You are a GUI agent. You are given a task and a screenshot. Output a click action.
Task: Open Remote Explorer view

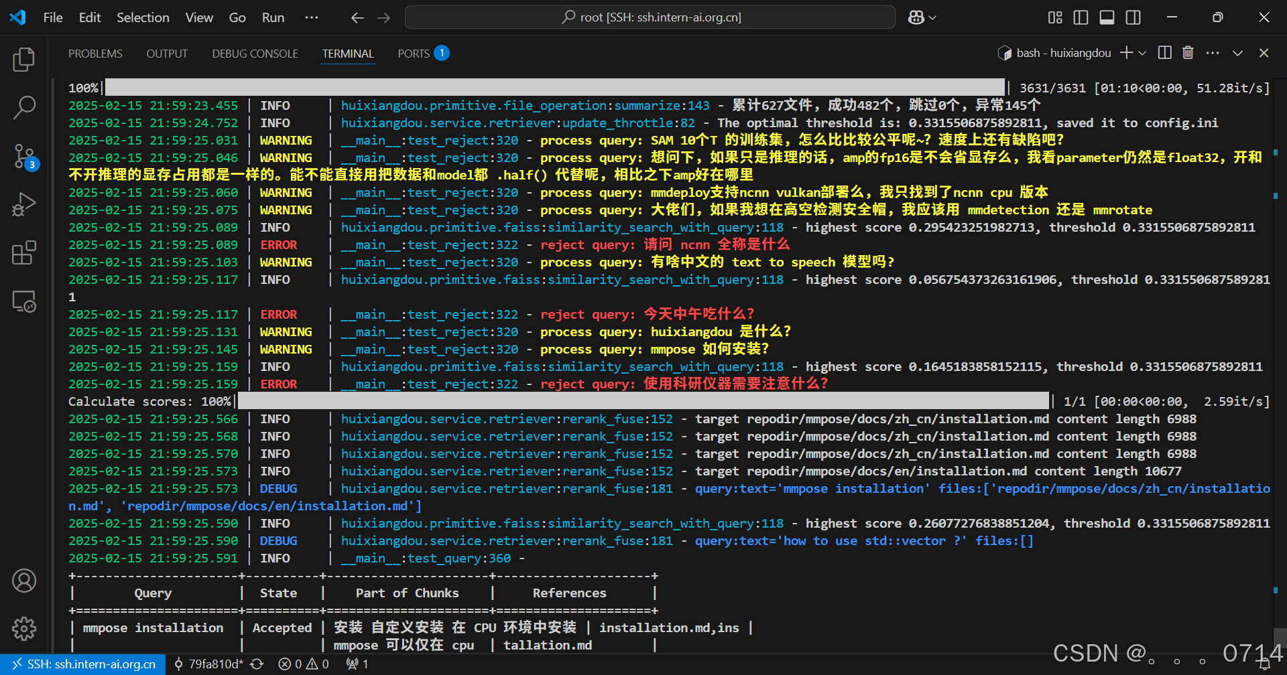tap(24, 301)
